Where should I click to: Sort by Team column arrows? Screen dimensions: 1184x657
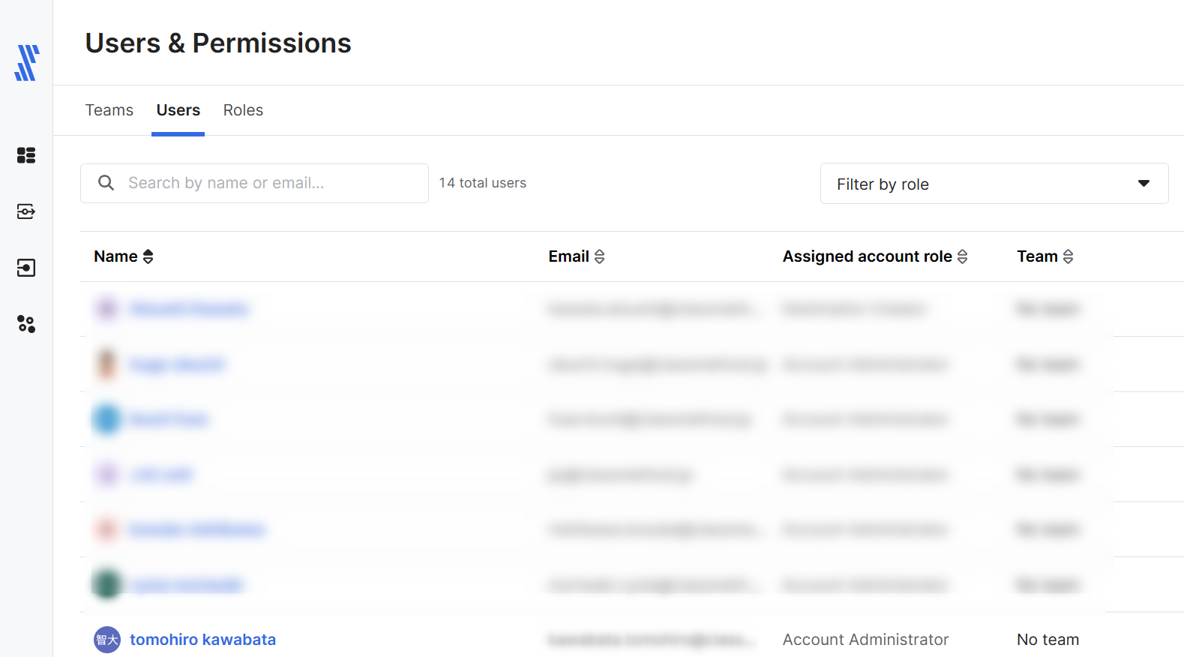click(x=1068, y=256)
